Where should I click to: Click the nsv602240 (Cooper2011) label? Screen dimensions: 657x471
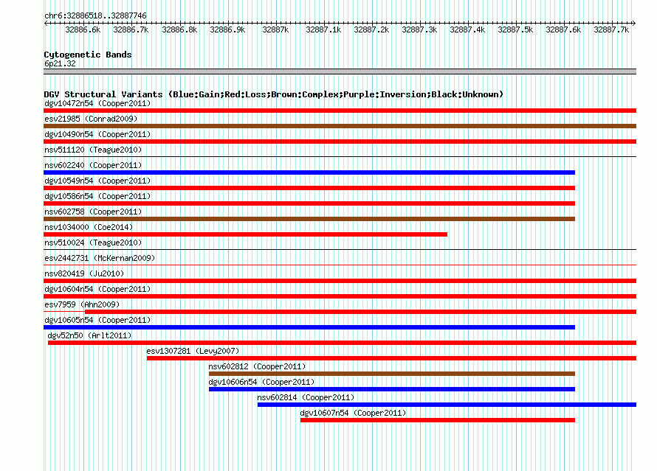click(93, 165)
